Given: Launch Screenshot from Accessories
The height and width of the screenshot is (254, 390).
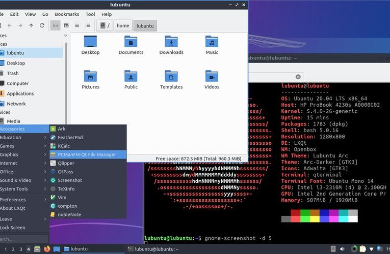Looking at the screenshot, I should 88,180.
